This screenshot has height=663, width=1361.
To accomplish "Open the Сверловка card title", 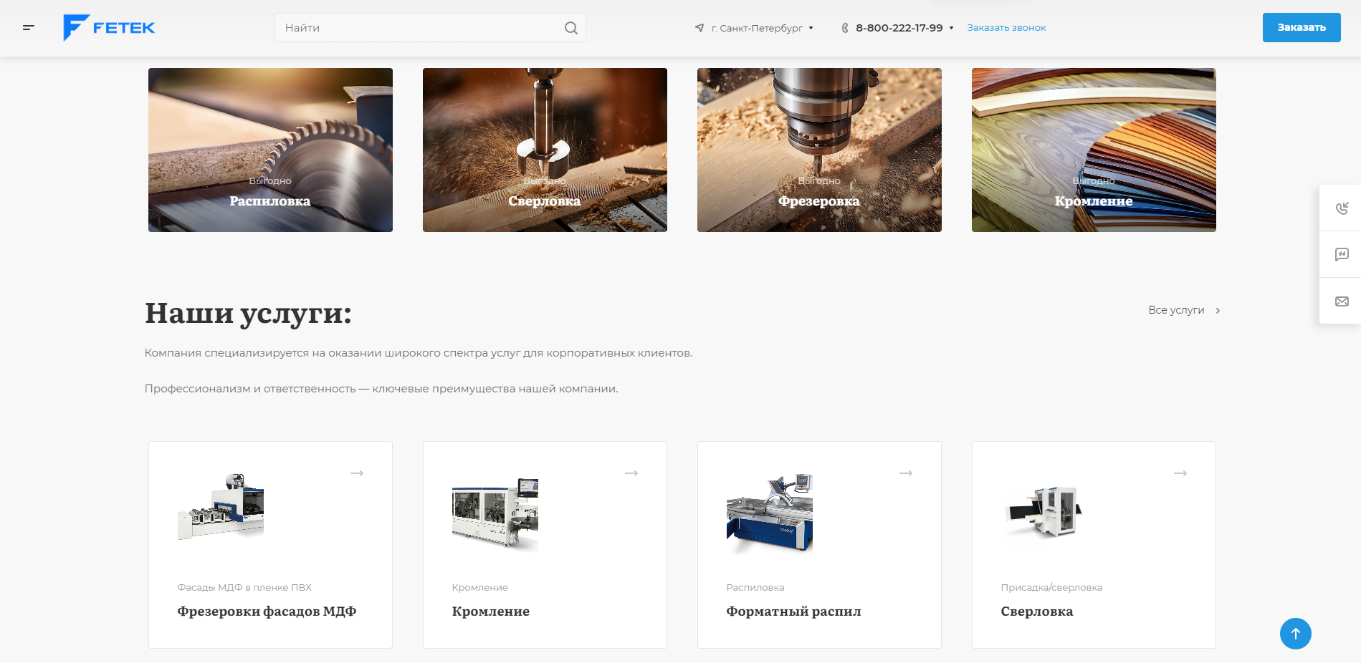I will point(1037,611).
